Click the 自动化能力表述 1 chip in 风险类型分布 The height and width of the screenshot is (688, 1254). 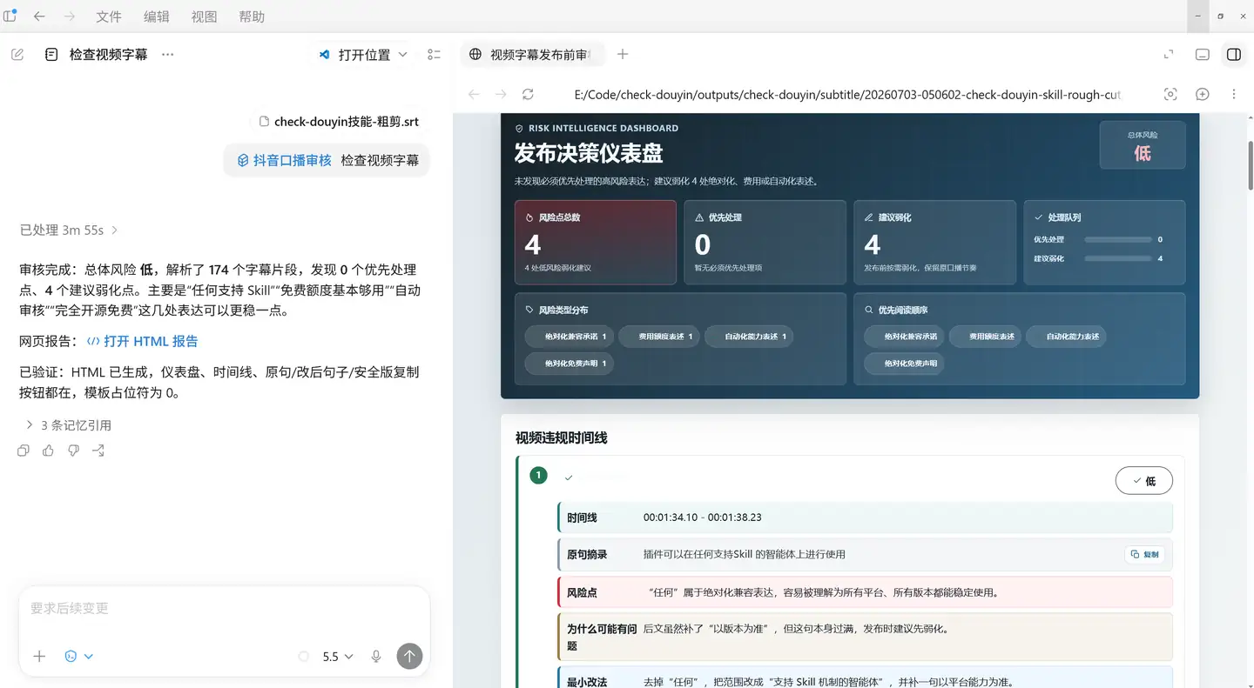point(749,337)
